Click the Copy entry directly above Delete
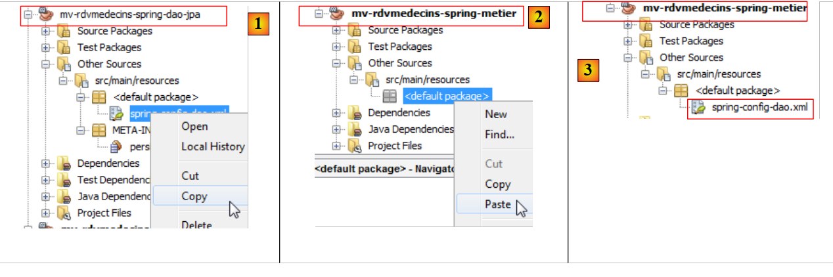The height and width of the screenshot is (277, 833). (194, 196)
